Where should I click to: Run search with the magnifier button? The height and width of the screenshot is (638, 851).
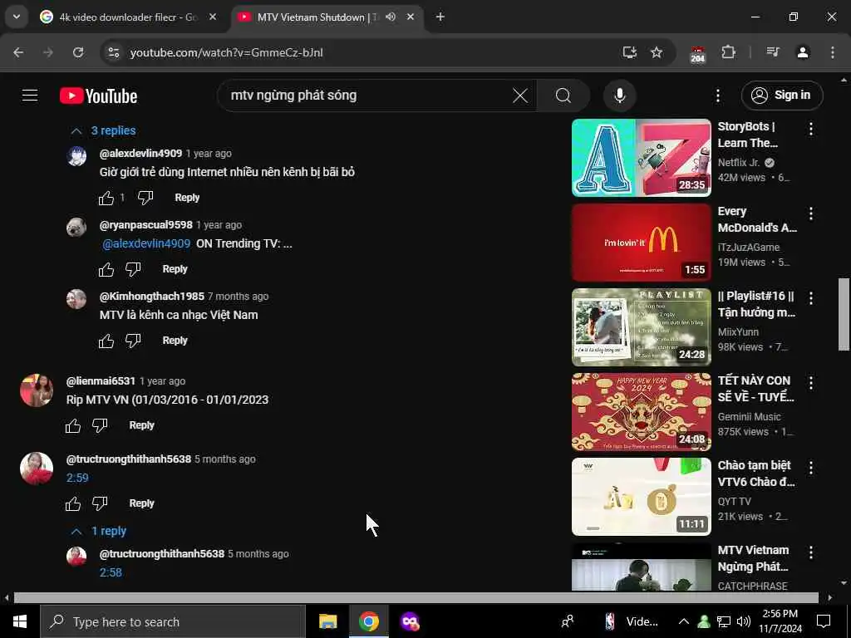tap(563, 96)
